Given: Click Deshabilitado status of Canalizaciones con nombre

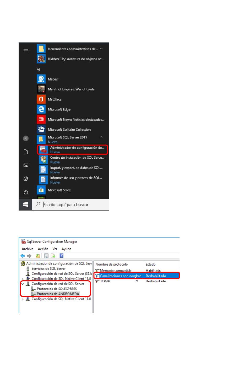Looking at the screenshot, I should point(156,276).
